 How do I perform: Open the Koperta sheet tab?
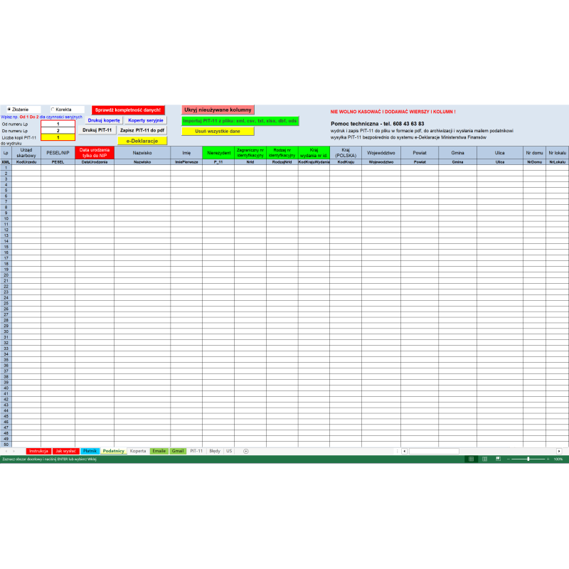138,451
